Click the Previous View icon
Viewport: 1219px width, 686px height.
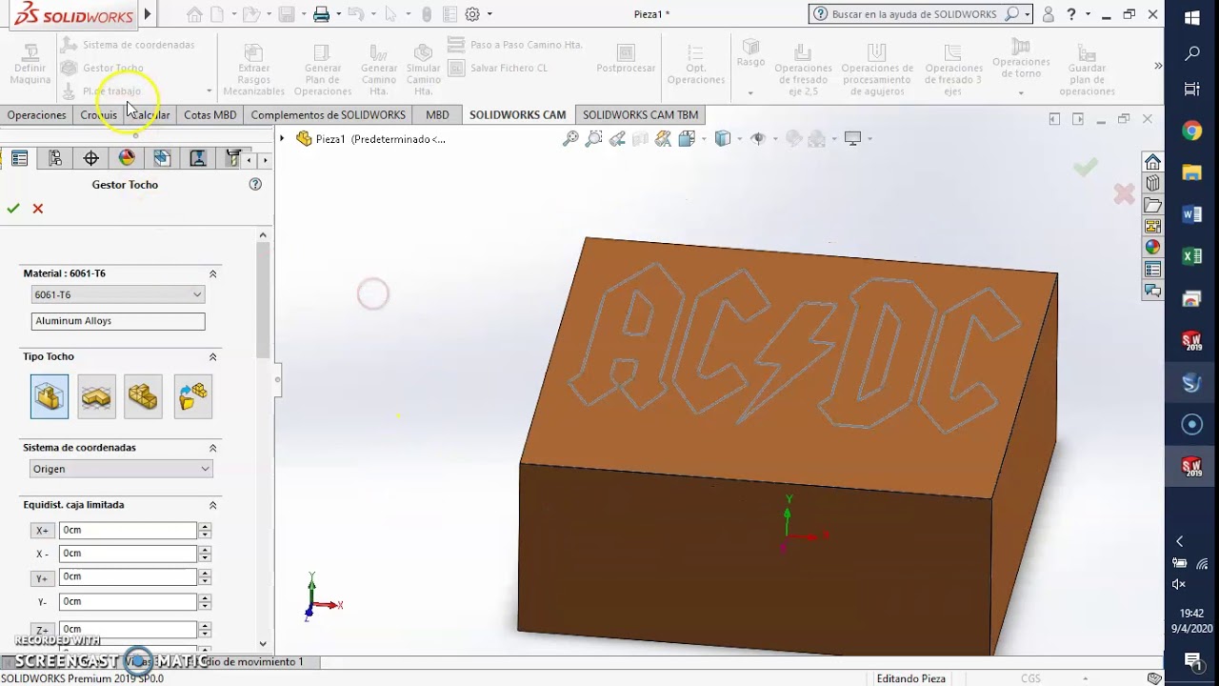(617, 139)
